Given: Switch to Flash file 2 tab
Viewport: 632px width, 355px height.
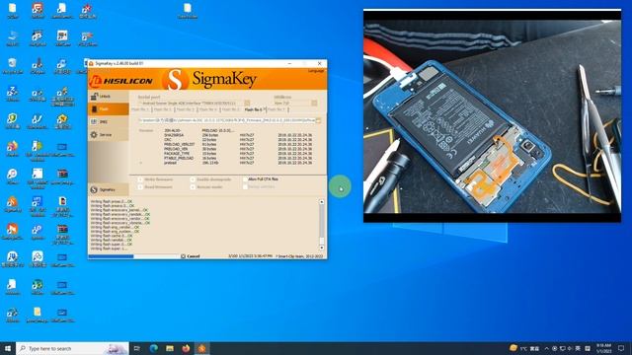Looking at the screenshot, I should 163,109.
